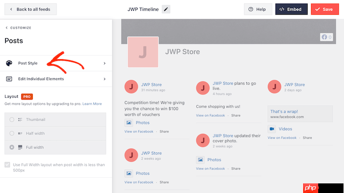Click View on Facebook under Come shopping with us

coord(210,116)
